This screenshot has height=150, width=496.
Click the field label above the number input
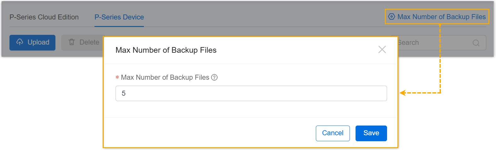165,78
